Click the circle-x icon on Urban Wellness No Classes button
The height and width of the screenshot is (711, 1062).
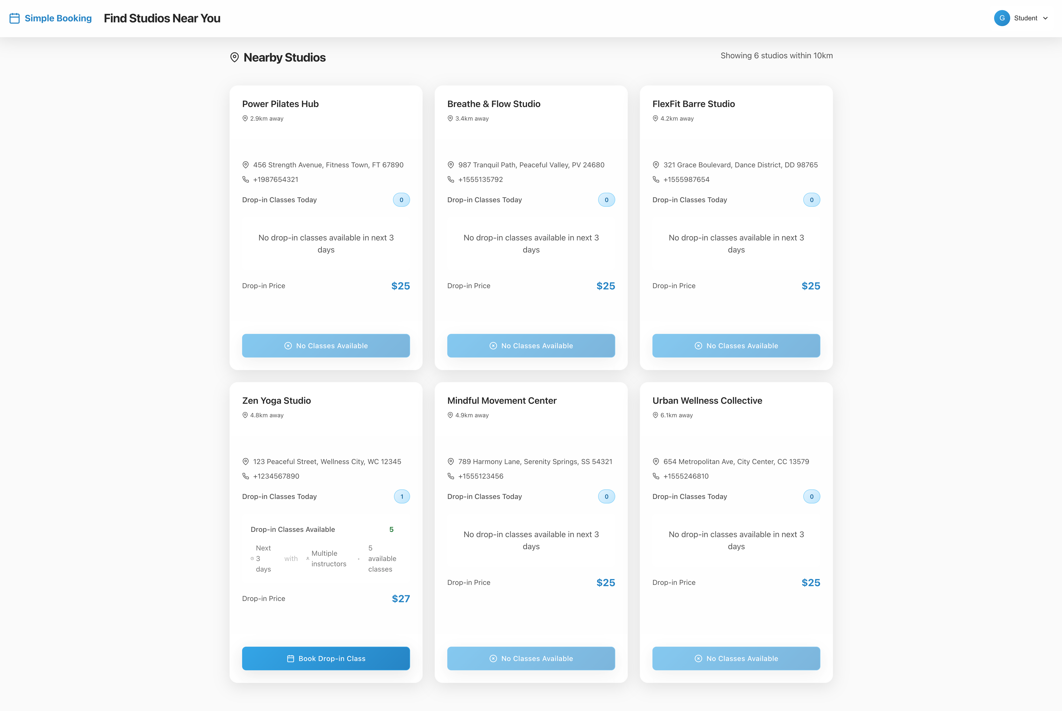pyautogui.click(x=698, y=658)
